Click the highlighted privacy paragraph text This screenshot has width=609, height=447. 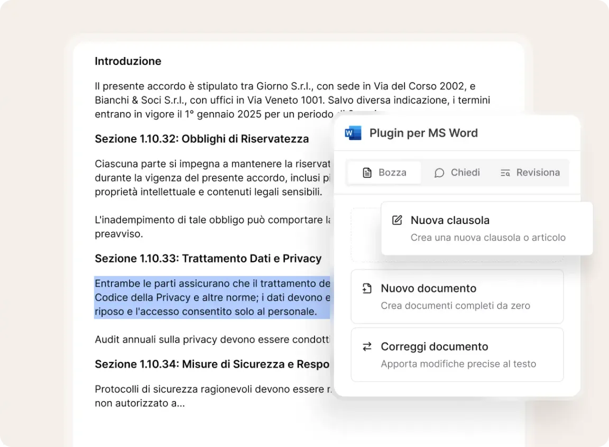click(x=212, y=298)
